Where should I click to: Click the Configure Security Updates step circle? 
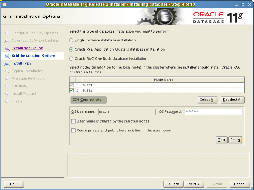click(x=7, y=33)
